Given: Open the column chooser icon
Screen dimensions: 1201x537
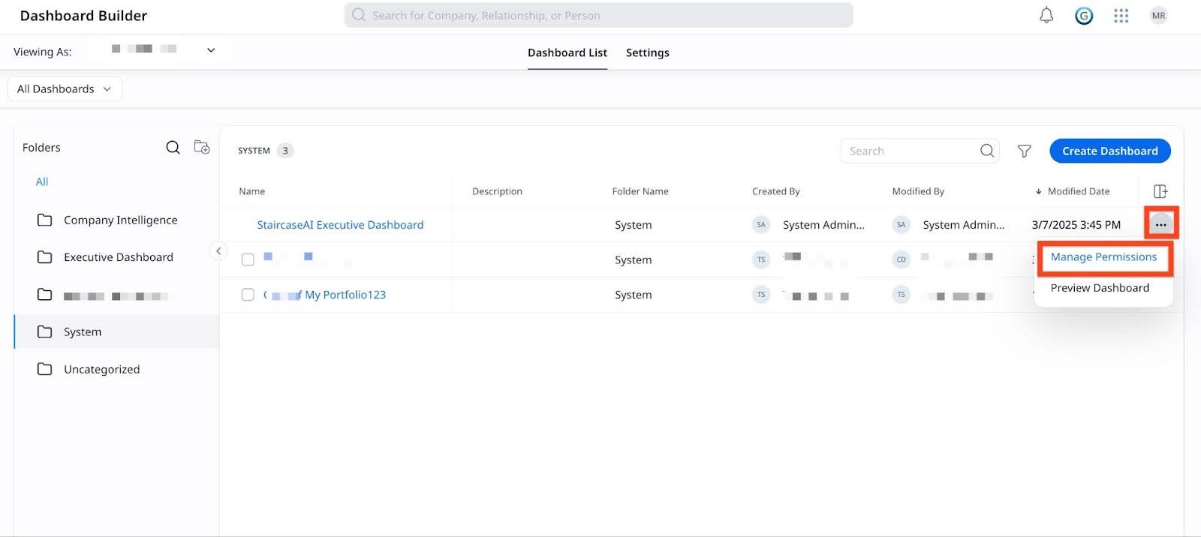Looking at the screenshot, I should 1160,191.
